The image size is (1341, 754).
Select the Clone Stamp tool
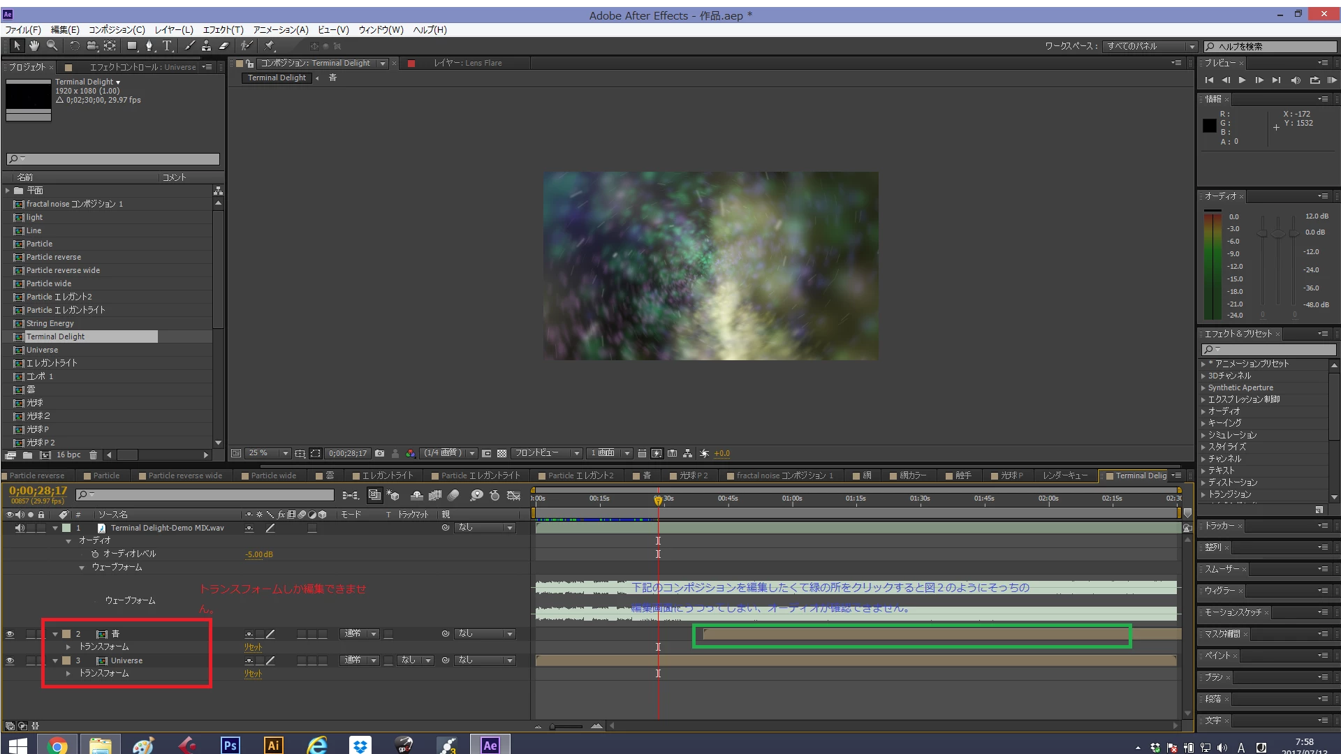point(206,46)
